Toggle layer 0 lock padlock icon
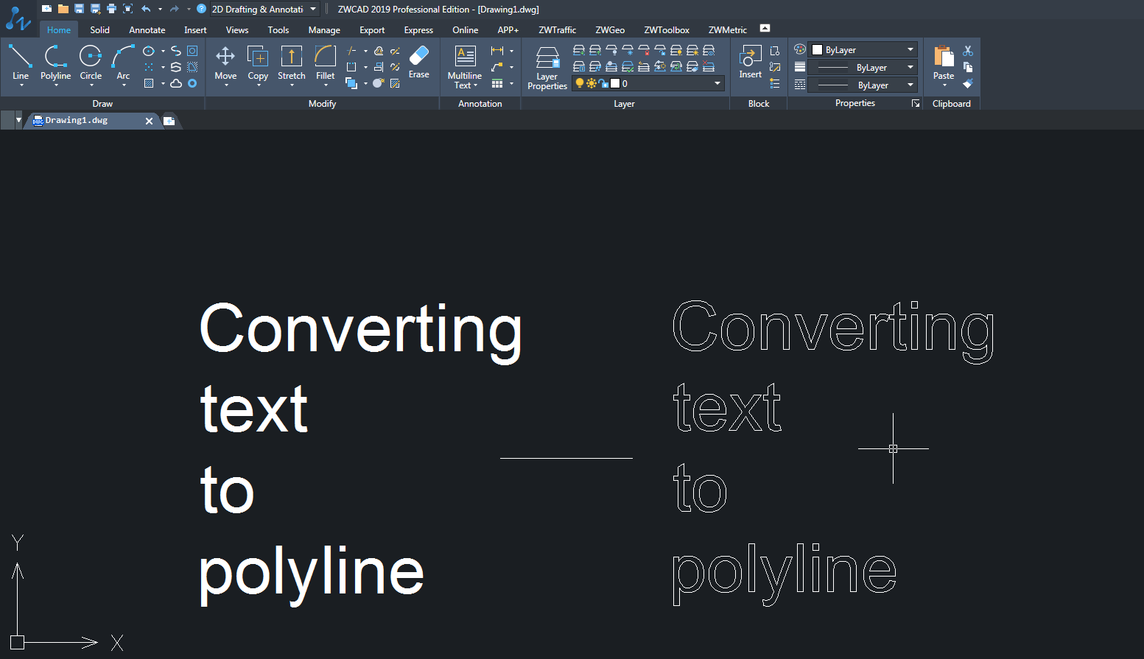The height and width of the screenshot is (659, 1144). pos(603,83)
